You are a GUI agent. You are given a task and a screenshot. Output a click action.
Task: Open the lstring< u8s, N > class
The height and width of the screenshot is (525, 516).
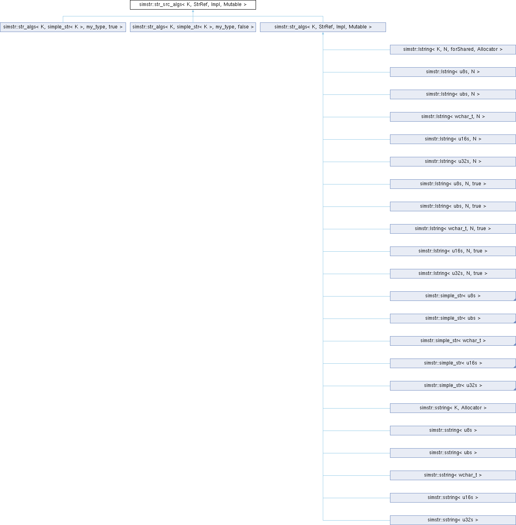453,72
